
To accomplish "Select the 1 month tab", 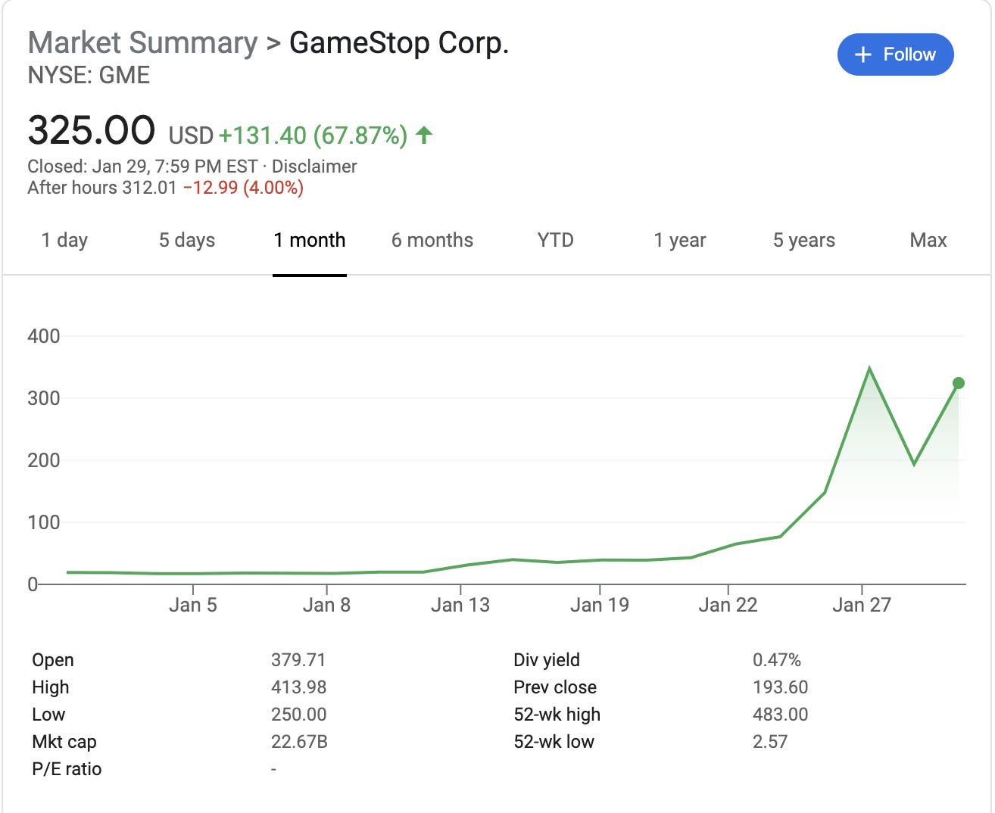I will coord(310,240).
